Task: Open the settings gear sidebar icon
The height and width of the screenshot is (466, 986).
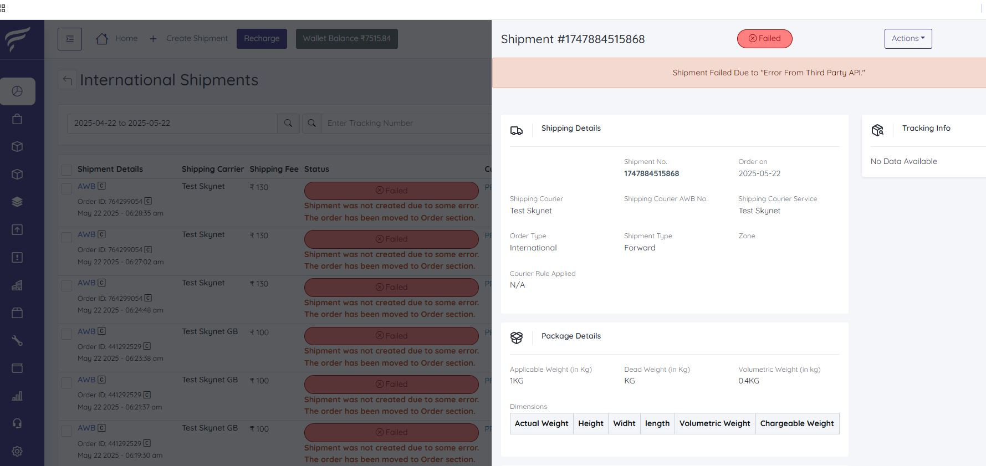Action: 17,452
